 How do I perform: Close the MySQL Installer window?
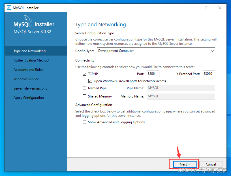(x=220, y=8)
